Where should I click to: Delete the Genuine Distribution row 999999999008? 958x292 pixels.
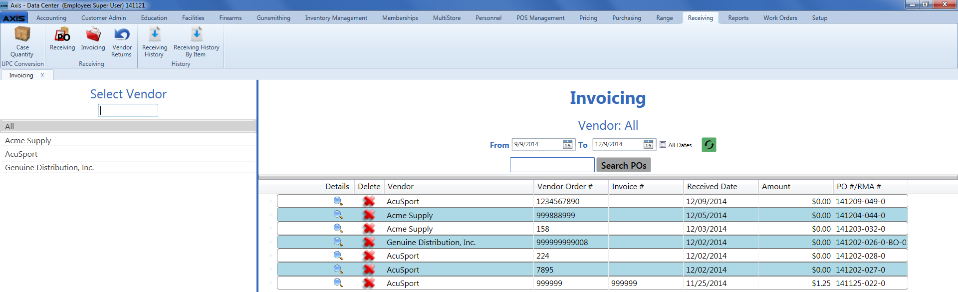[x=369, y=242]
